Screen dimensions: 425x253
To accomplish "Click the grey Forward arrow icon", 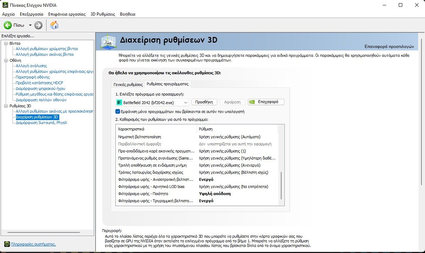I will (x=38, y=25).
